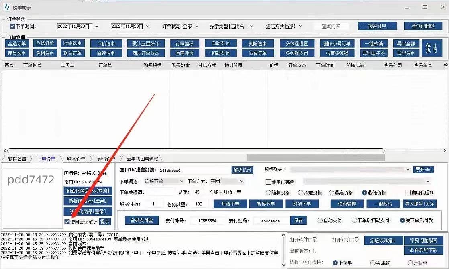Click the 搜索订单 button
Screen dimensions: 449x269
pos(377,26)
